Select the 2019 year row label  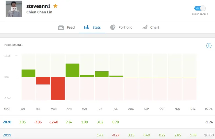7,135
